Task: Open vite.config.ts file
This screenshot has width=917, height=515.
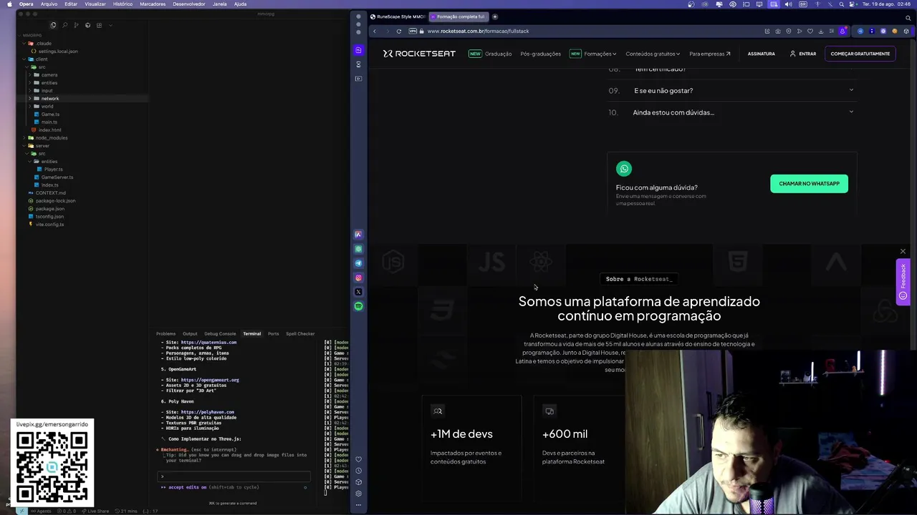Action: [49, 224]
